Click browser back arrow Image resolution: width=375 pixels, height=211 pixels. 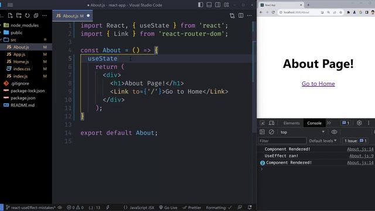261,12
